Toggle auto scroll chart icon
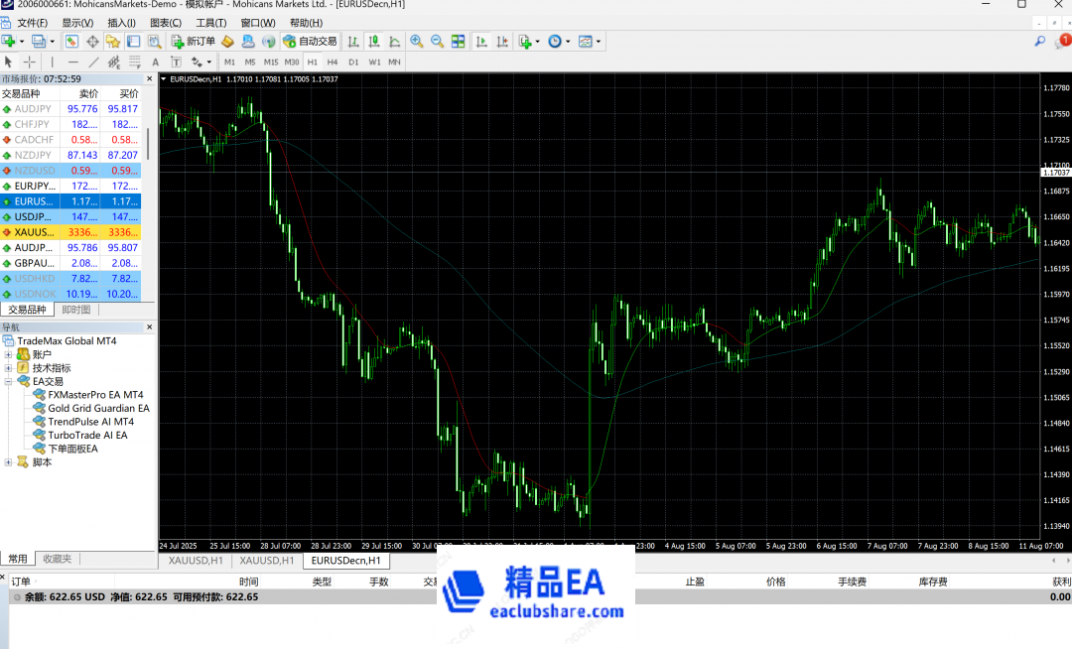The width and height of the screenshot is (1072, 649). coord(481,41)
